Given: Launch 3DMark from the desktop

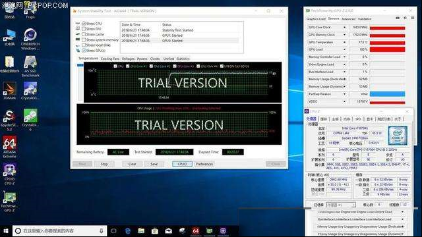Looking at the screenshot, I should [x=9, y=91].
